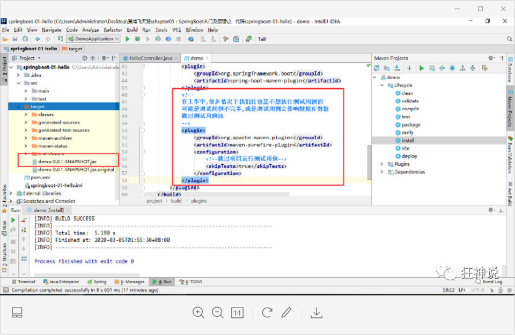The height and width of the screenshot is (335, 515).
Task: Open the Refactor menu
Action: coord(113,30)
